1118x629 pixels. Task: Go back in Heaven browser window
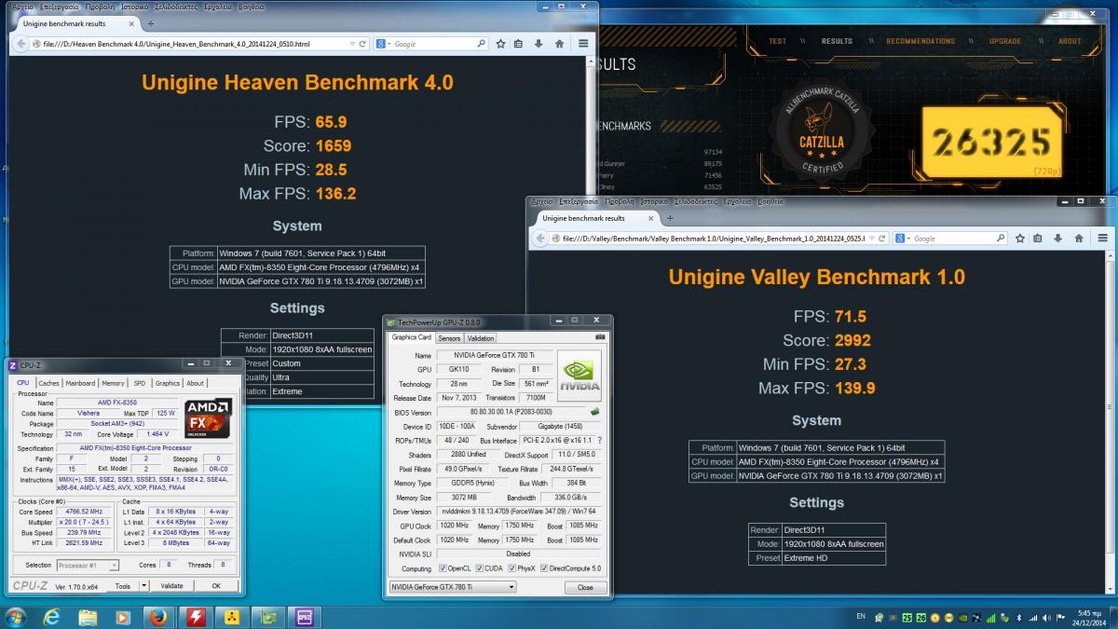coord(22,43)
